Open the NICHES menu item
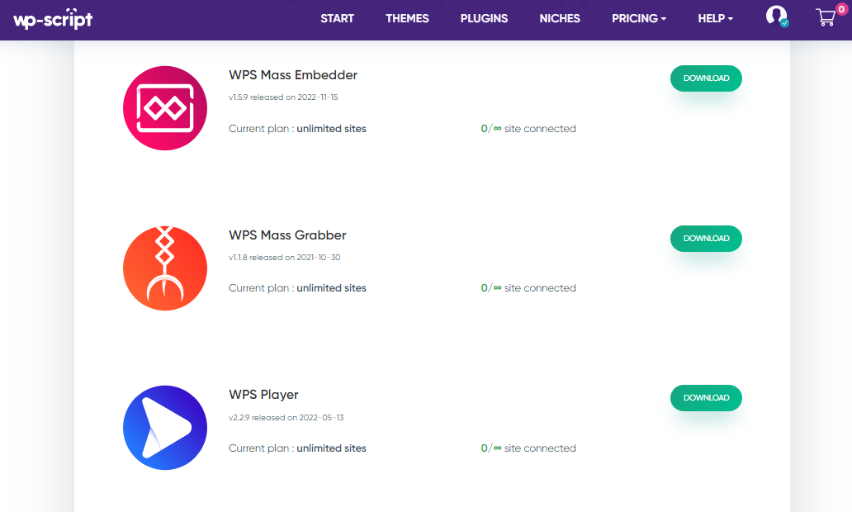The width and height of the screenshot is (852, 512). (560, 18)
